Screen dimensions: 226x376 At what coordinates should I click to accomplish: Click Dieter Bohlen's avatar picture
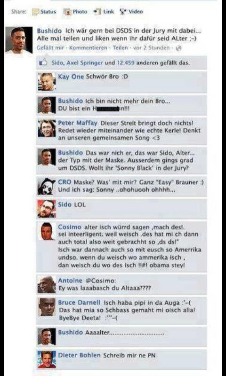tap(47, 360)
